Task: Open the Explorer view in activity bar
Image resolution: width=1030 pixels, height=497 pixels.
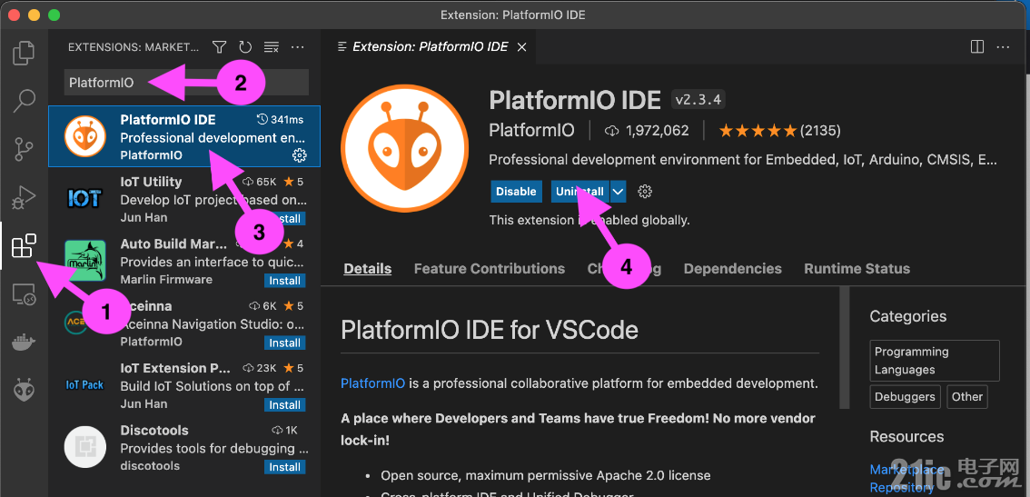Action: 25,53
